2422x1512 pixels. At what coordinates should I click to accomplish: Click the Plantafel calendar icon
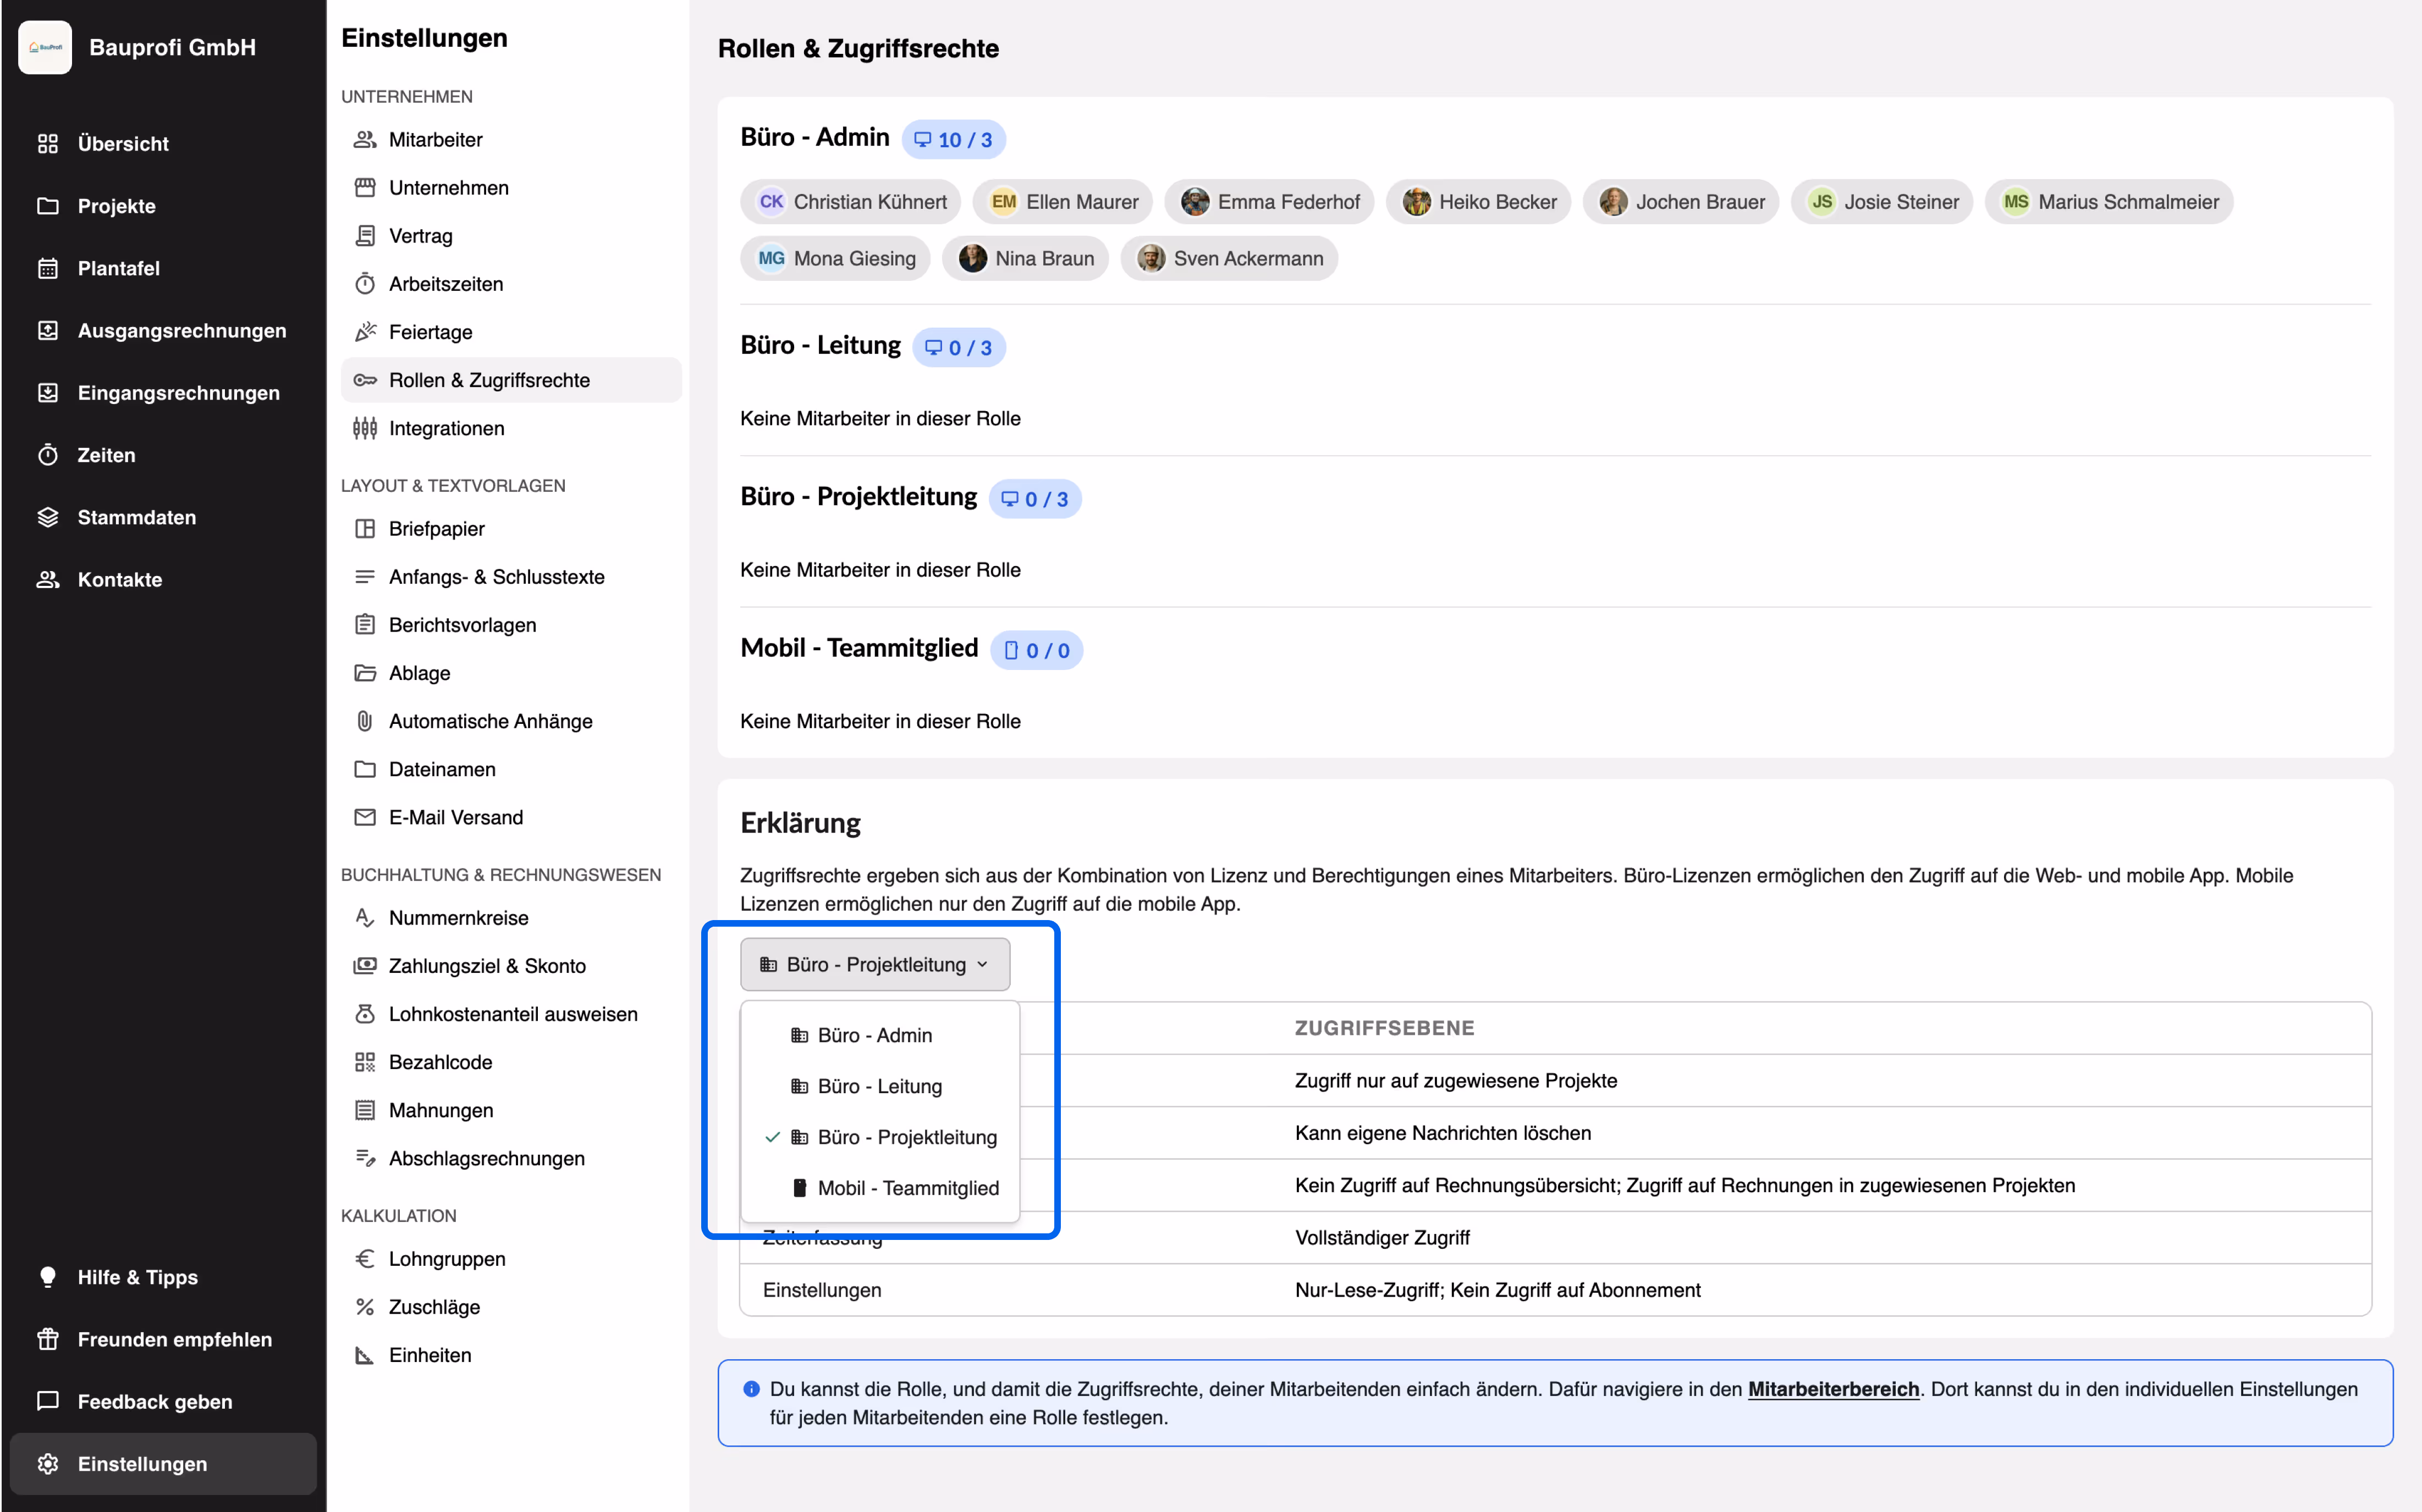47,268
